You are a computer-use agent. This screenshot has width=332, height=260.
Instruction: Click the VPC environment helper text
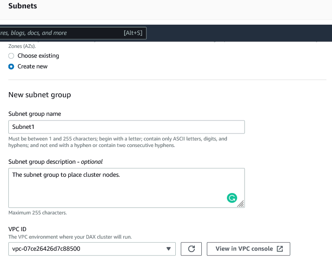(x=70, y=237)
